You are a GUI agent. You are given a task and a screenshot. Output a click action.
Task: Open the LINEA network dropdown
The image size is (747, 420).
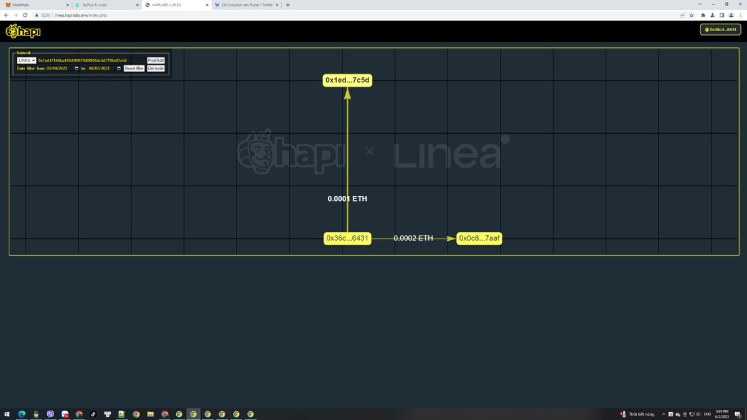point(26,60)
